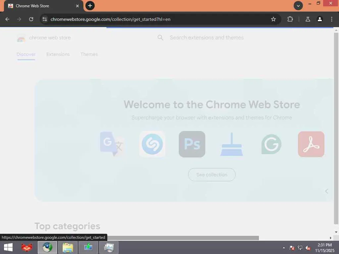Click the See collection button
This screenshot has width=339, height=254.
coord(212,175)
